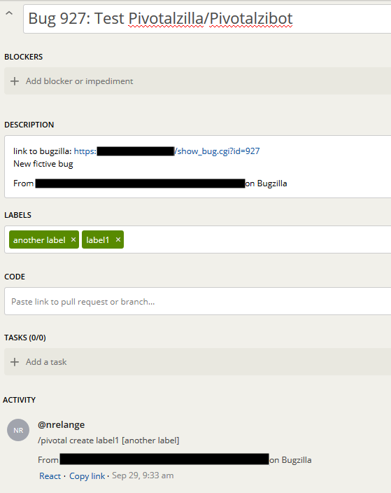Image resolution: width=391 pixels, height=493 pixels.
Task: Click the NR user avatar
Action: coord(18,430)
